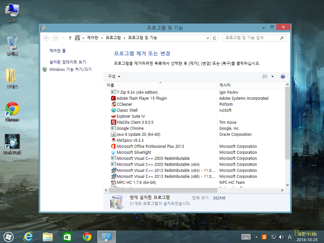The width and height of the screenshot is (324, 243).
Task: Click the search magnifier icon
Action: tap(281, 38)
